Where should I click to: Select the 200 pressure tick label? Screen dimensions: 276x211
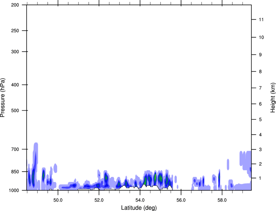(x=15, y=5)
